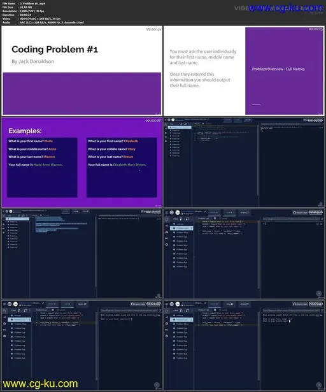Screen dimensions: 326x392
Task: Click share button in empty-console IDE frame
Action: [x=244, y=212]
